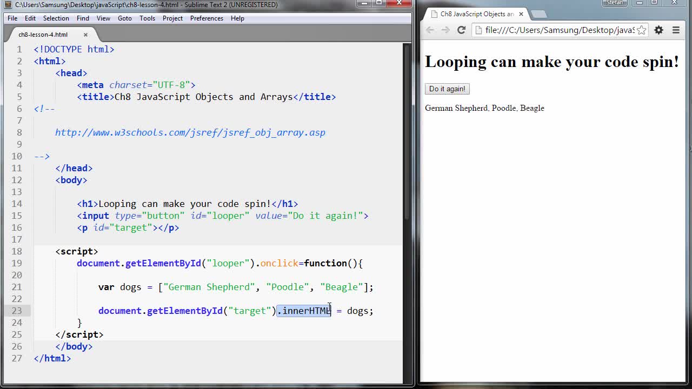Click the "looper" string on line 19
The height and width of the screenshot is (389, 692).
click(x=228, y=263)
